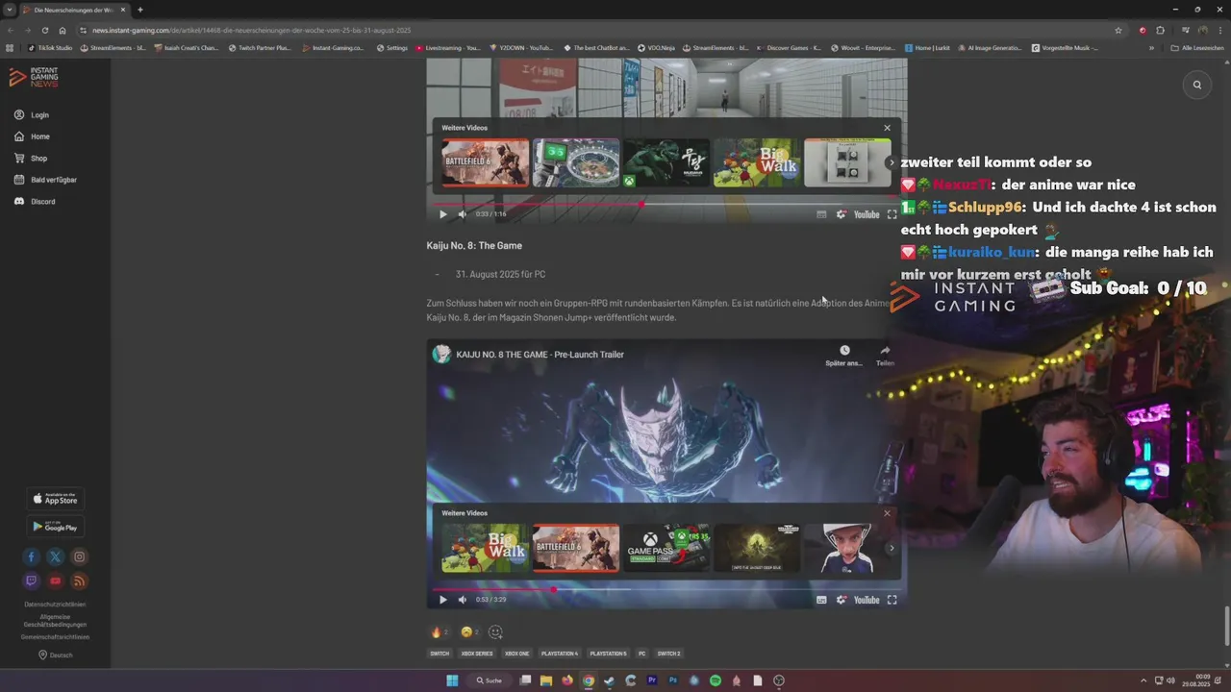Open the add-reaction emoji picker

[495, 632]
